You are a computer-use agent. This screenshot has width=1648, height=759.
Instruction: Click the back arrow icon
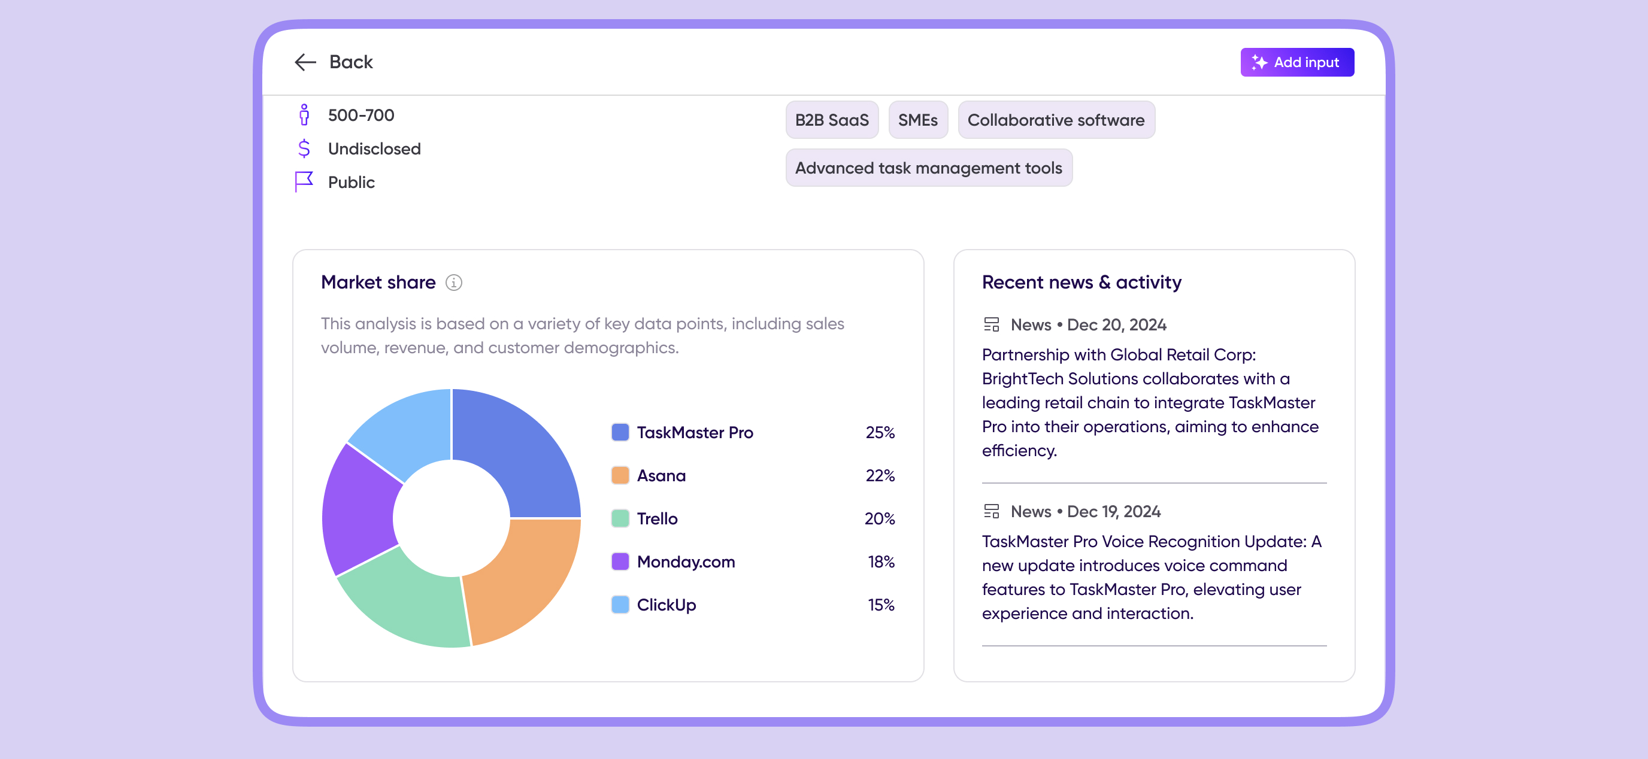click(x=305, y=62)
